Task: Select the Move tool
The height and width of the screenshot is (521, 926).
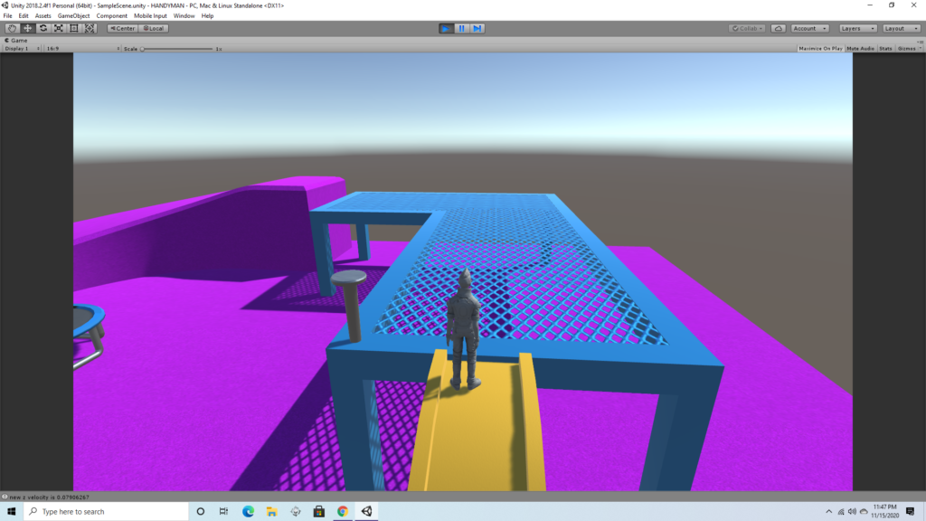Action: coord(27,28)
